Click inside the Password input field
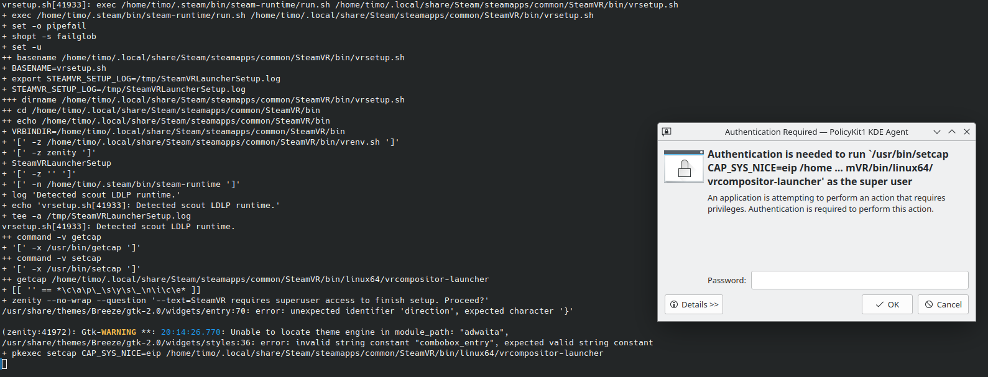 (859, 280)
